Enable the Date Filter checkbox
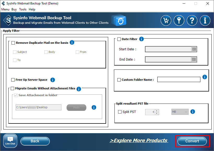Image resolution: width=214 pixels, height=151 pixels. 119,39
